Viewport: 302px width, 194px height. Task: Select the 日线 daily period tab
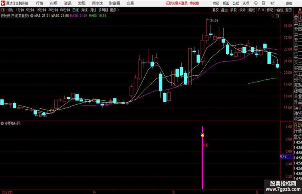pyautogui.click(x=75, y=10)
